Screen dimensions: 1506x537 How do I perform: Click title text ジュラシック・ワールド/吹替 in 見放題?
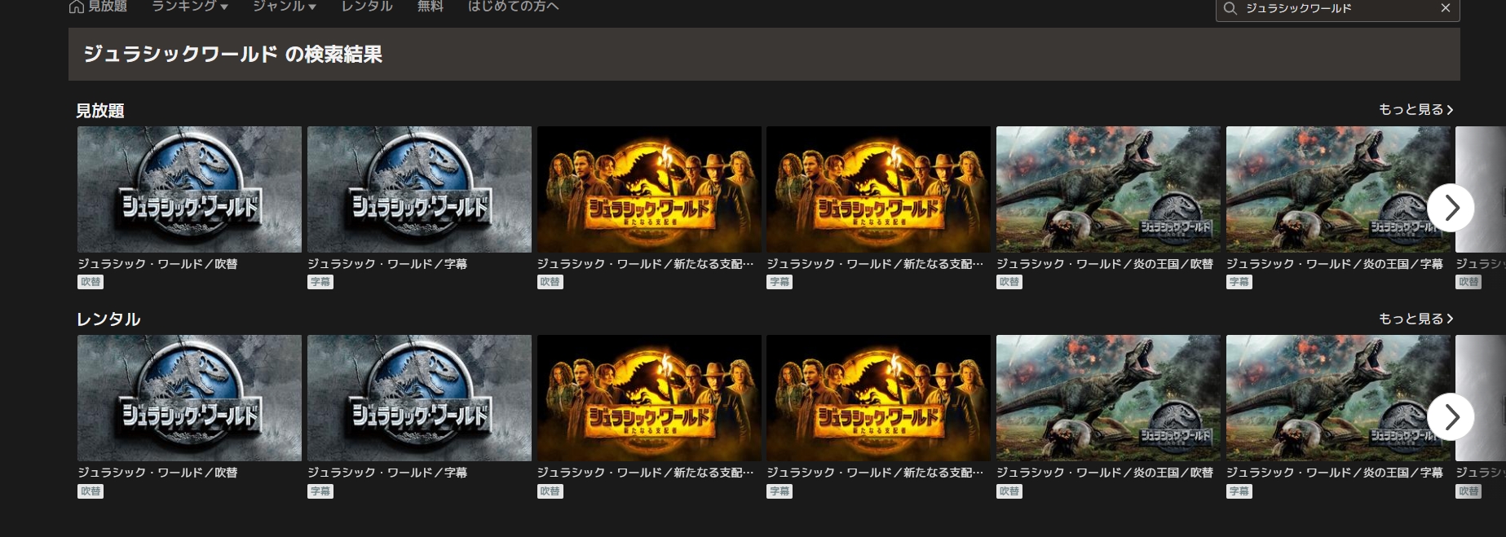click(x=157, y=264)
